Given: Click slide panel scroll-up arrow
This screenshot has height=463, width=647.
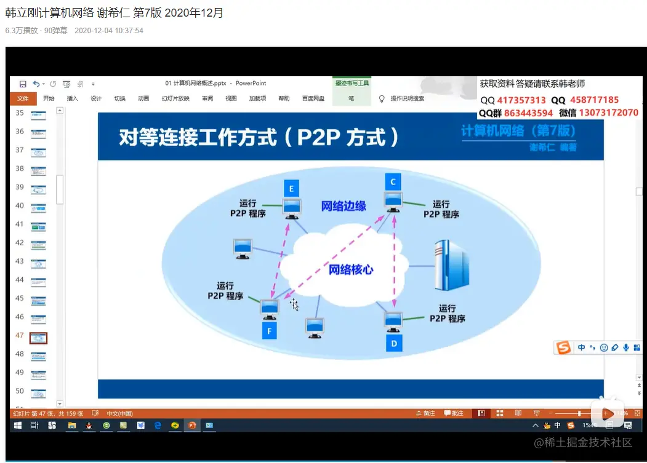Looking at the screenshot, I should [60, 111].
